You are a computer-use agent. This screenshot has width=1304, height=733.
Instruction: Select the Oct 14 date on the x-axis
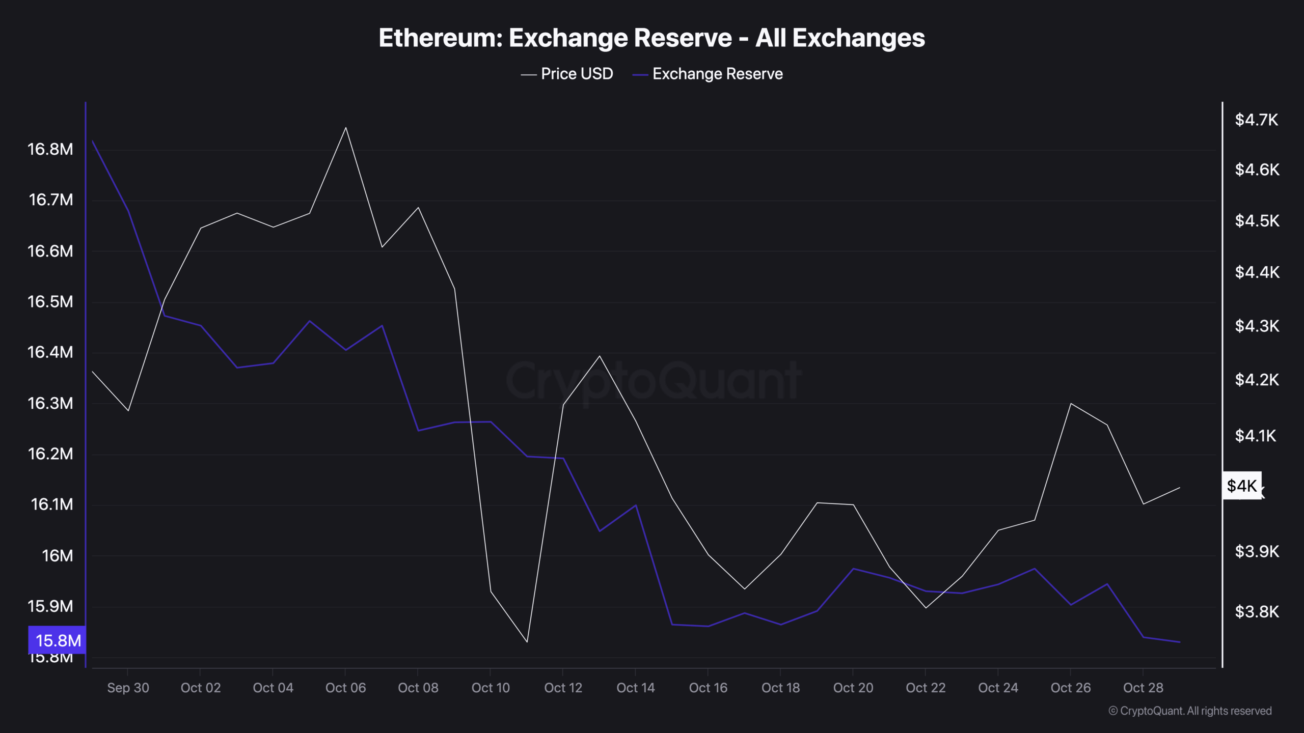[635, 688]
